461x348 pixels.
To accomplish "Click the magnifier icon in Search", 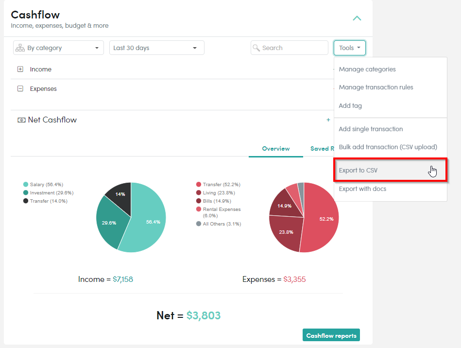I will (256, 48).
